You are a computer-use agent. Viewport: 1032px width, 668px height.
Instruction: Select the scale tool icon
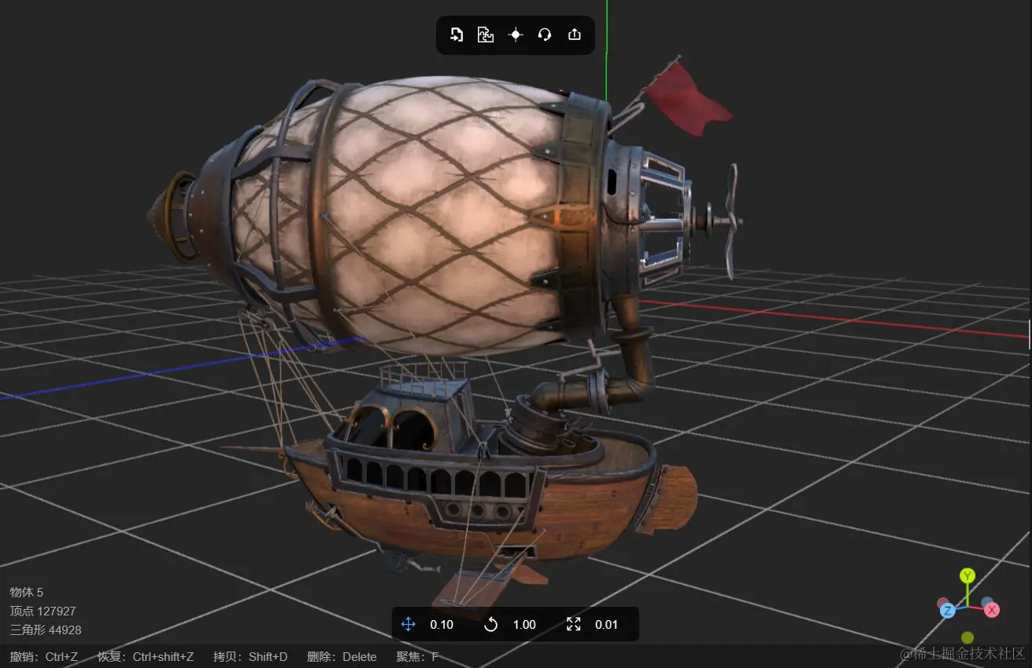574,625
